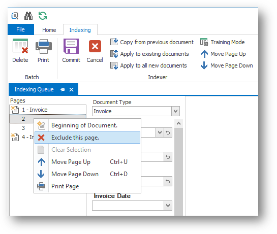277x234 pixels.
Task: Click Apply to all new documents
Action: 148,65
